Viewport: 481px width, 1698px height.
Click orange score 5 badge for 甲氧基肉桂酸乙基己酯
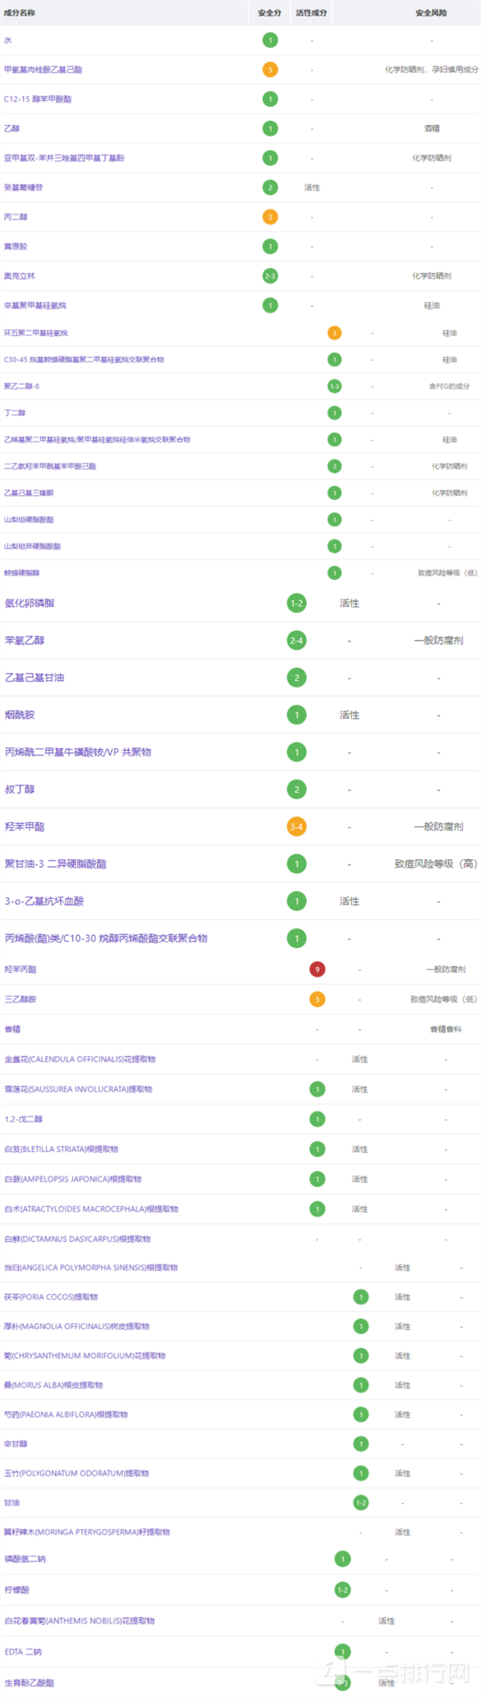270,70
